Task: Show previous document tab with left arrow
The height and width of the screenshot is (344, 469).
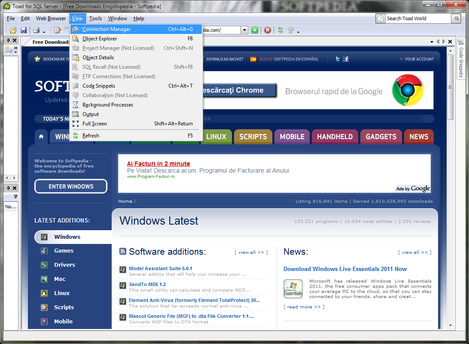Action: 438,42
